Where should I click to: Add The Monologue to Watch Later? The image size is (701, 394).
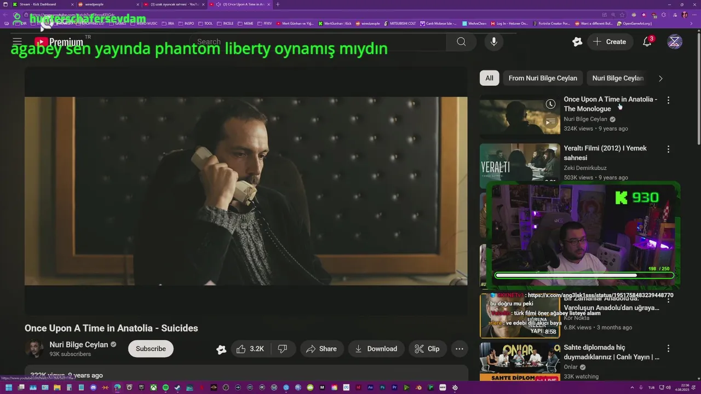click(x=550, y=104)
